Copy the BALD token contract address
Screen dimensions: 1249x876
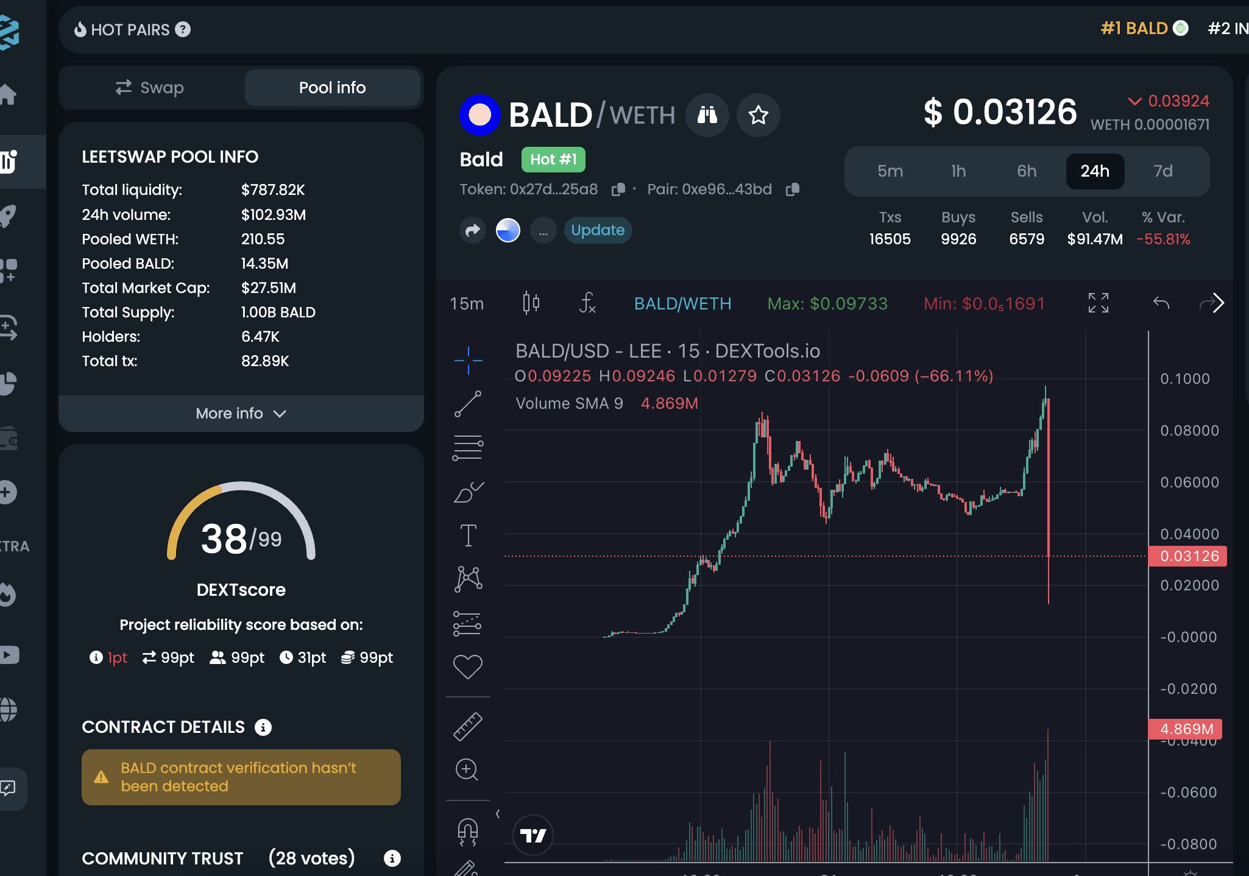coord(618,189)
